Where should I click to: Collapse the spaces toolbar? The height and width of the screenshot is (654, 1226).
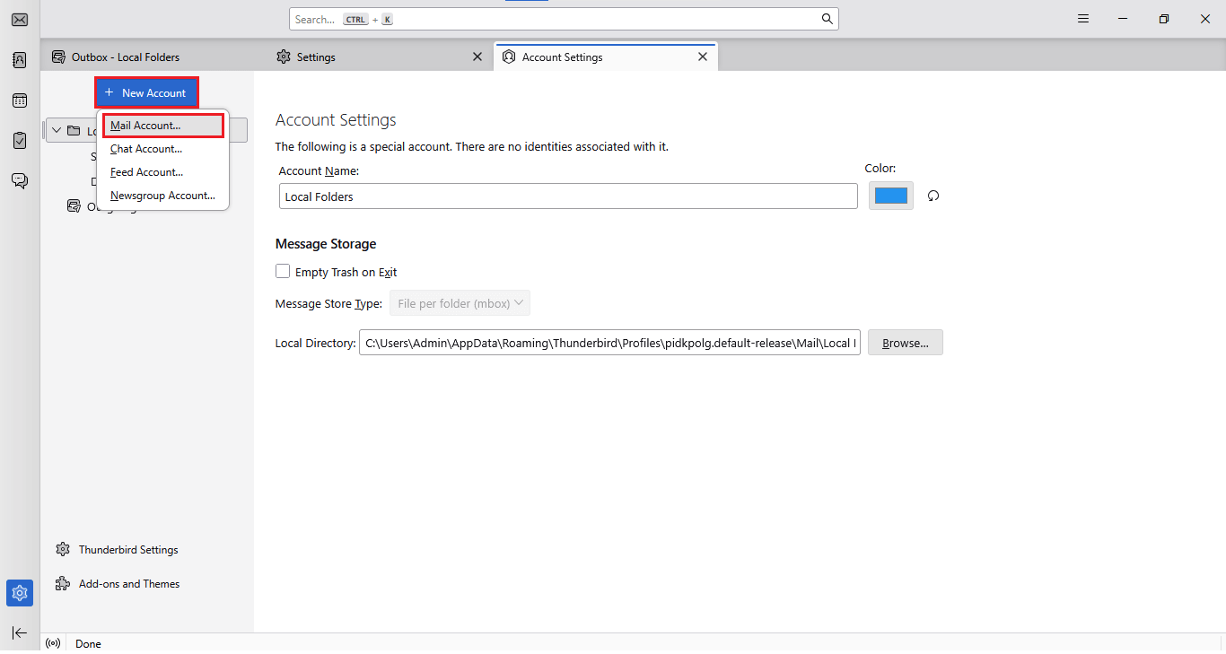click(19, 632)
